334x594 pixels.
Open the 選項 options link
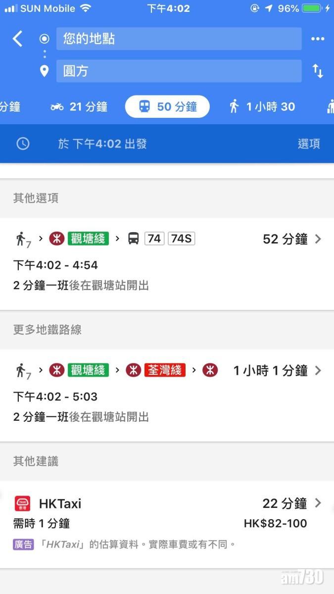tap(309, 144)
